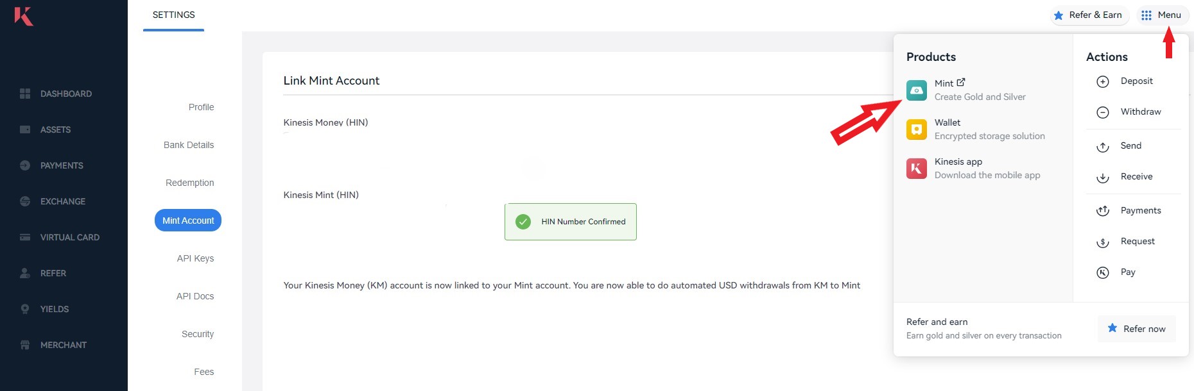Open the Security settings section
Viewport: 1194px width, 391px height.
(198, 334)
